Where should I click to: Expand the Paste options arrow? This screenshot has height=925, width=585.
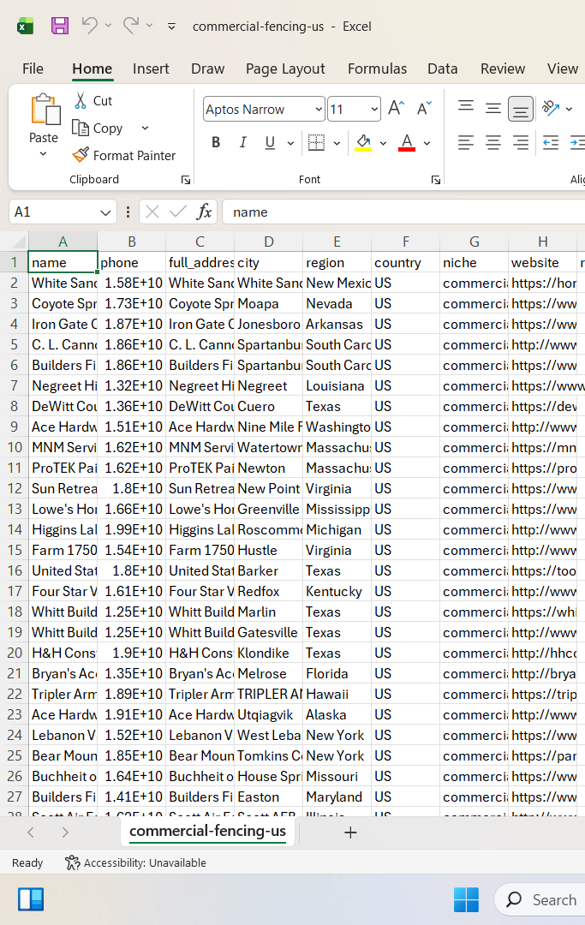tap(43, 154)
